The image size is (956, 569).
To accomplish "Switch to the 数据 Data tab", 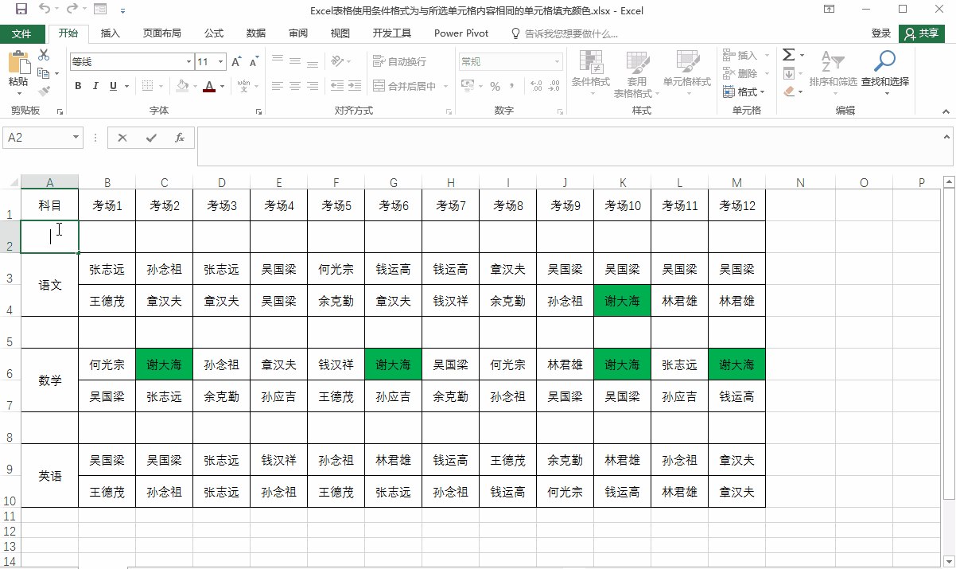I will click(256, 33).
